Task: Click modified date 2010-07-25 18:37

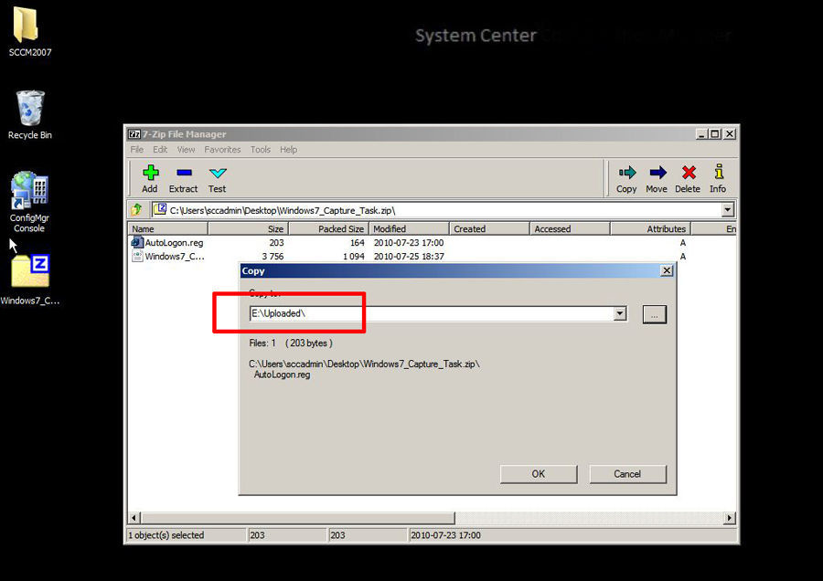Action: pyautogui.click(x=409, y=257)
